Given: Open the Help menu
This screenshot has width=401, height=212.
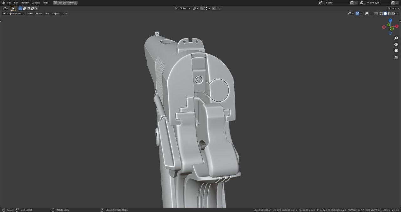Looking at the screenshot, I should pos(45,3).
